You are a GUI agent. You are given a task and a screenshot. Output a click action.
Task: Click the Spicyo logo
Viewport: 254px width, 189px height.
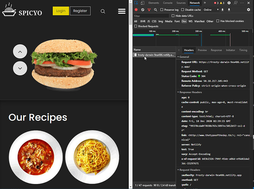coord(22,10)
